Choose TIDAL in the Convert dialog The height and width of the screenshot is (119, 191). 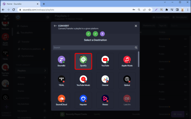pos(61,81)
